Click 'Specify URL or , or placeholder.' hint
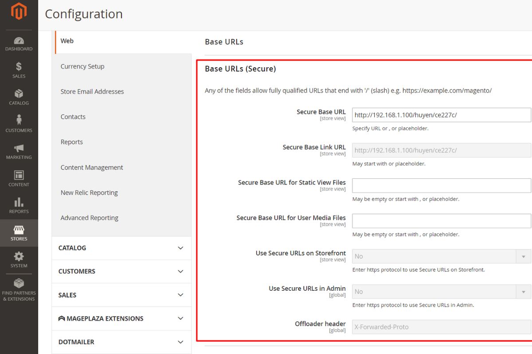This screenshot has width=532, height=354. 390,128
